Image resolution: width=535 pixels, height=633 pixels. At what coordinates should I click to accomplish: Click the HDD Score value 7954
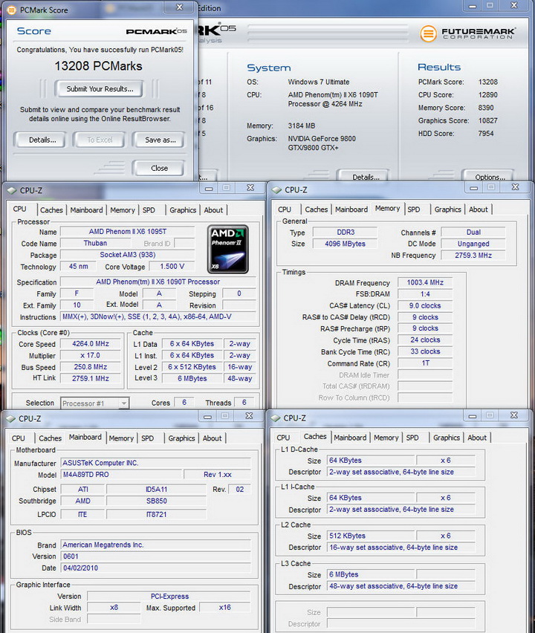tap(486, 133)
